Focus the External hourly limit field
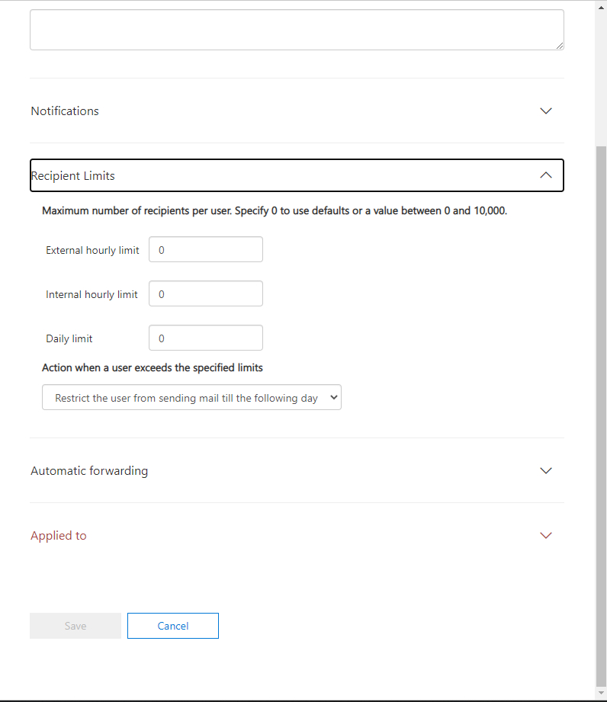The height and width of the screenshot is (702, 607). pyautogui.click(x=206, y=249)
